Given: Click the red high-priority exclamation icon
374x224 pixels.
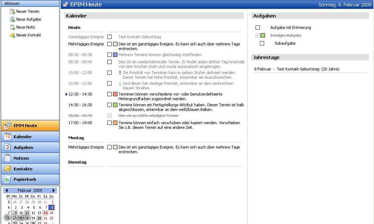Looking at the screenshot, I should click(x=120, y=73).
